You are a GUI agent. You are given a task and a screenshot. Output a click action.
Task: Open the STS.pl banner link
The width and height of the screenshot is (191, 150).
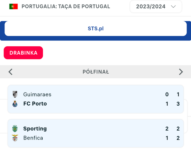click(x=95, y=29)
